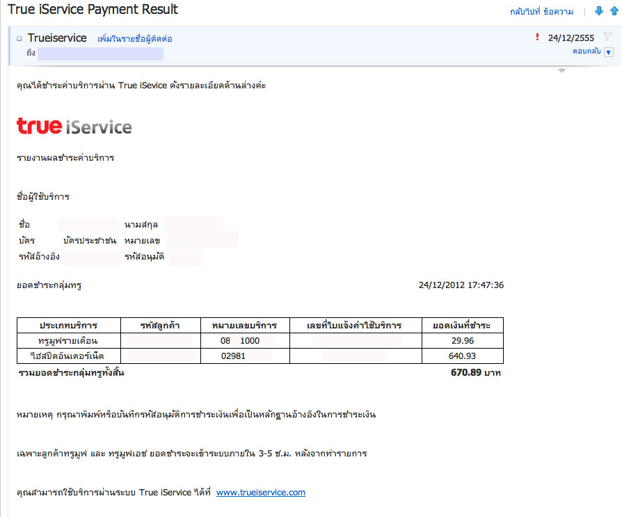Add sender via เพิ่มในรายชื่อผู้ติดต่อ link
622x517 pixels.
coord(135,38)
